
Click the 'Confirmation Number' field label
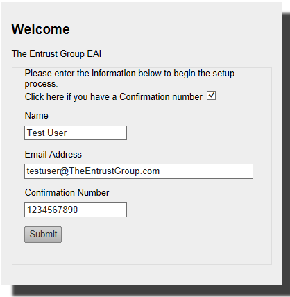coord(67,192)
